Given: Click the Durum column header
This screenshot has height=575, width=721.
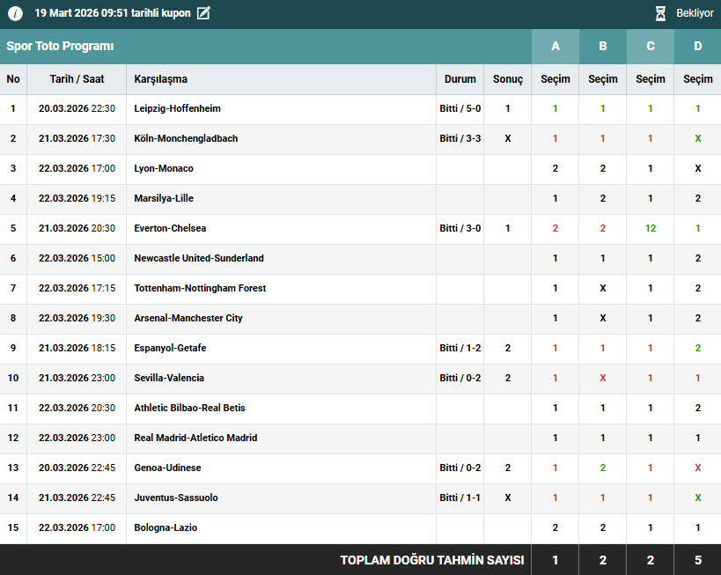Looking at the screenshot, I should [x=460, y=79].
